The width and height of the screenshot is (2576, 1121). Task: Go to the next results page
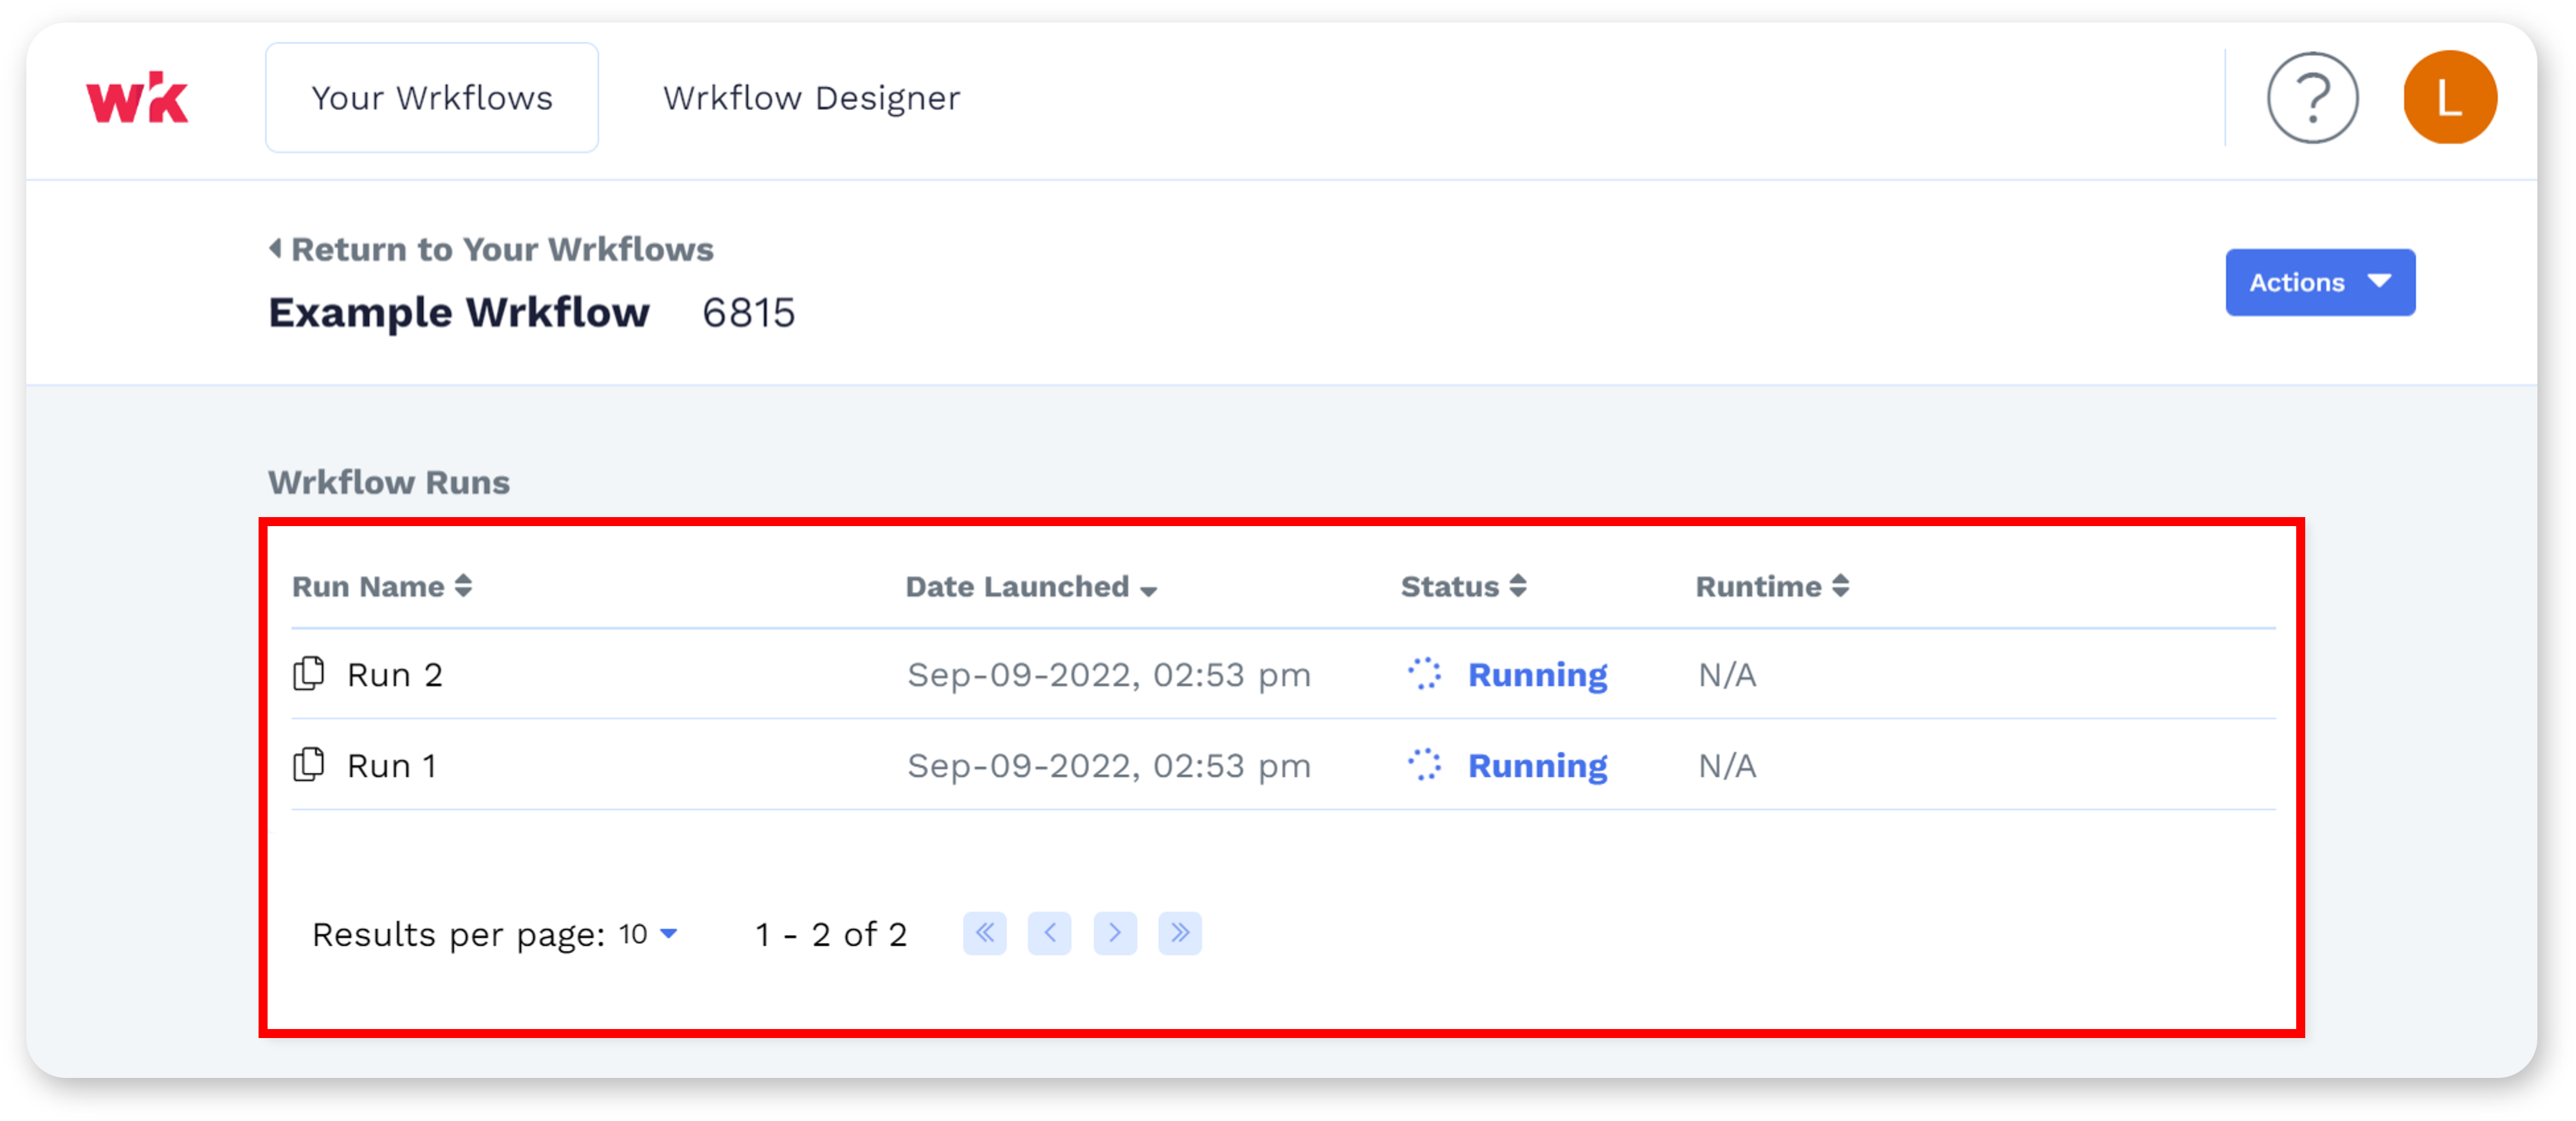(1115, 933)
